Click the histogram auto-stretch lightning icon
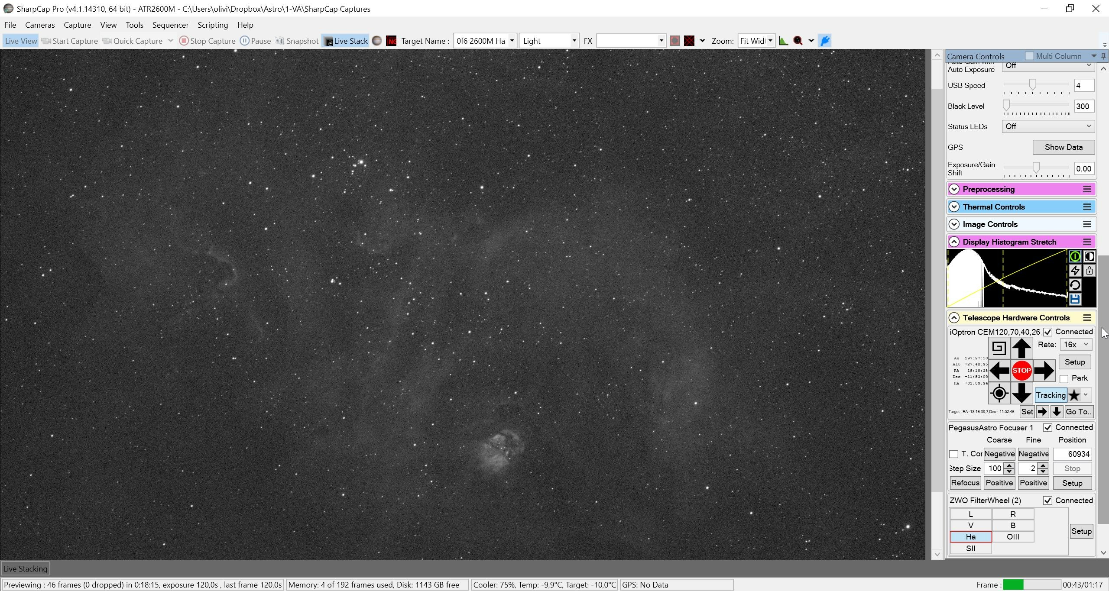The width and height of the screenshot is (1109, 591). pyautogui.click(x=1075, y=271)
